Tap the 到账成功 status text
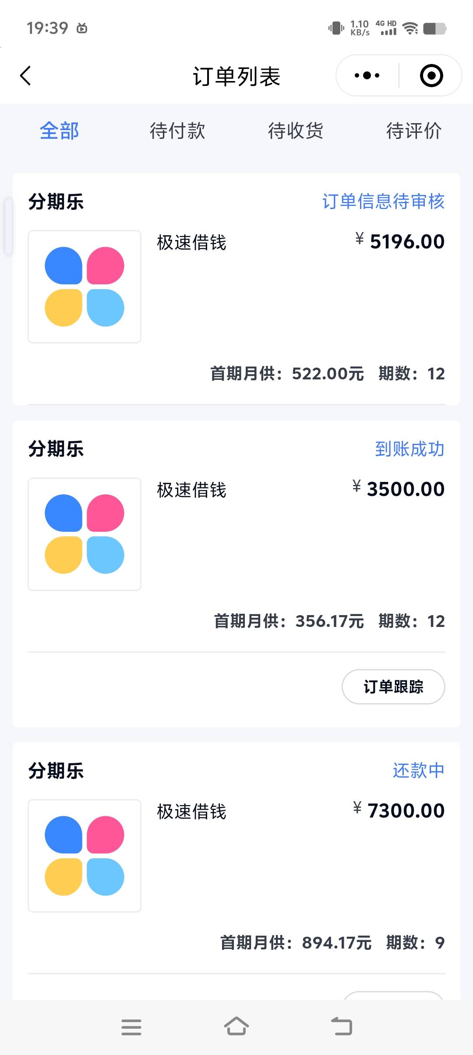 coord(410,449)
